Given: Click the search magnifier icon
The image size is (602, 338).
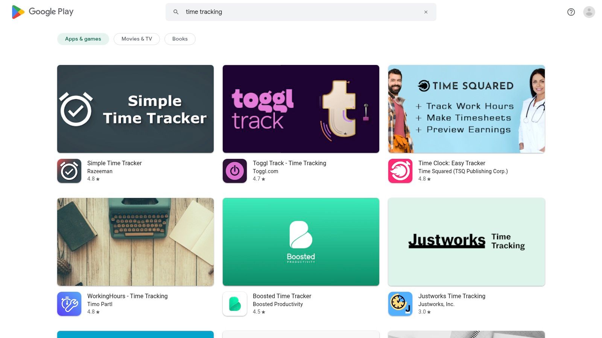Looking at the screenshot, I should (176, 12).
